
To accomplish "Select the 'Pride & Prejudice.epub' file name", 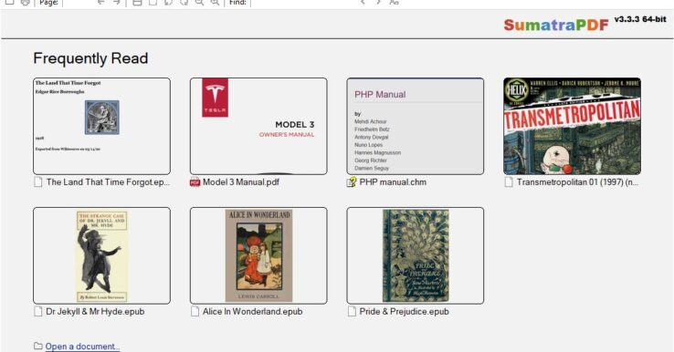I will [x=404, y=312].
